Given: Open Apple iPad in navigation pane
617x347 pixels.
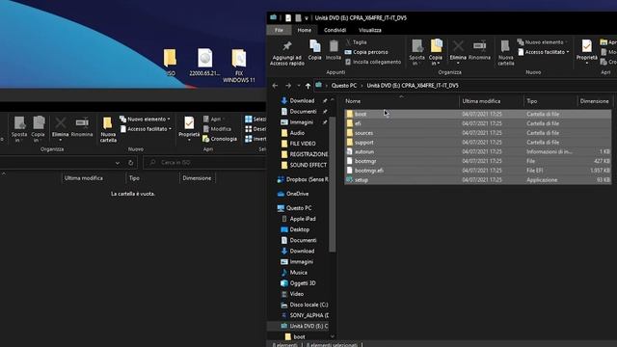Looking at the screenshot, I should click(x=303, y=219).
